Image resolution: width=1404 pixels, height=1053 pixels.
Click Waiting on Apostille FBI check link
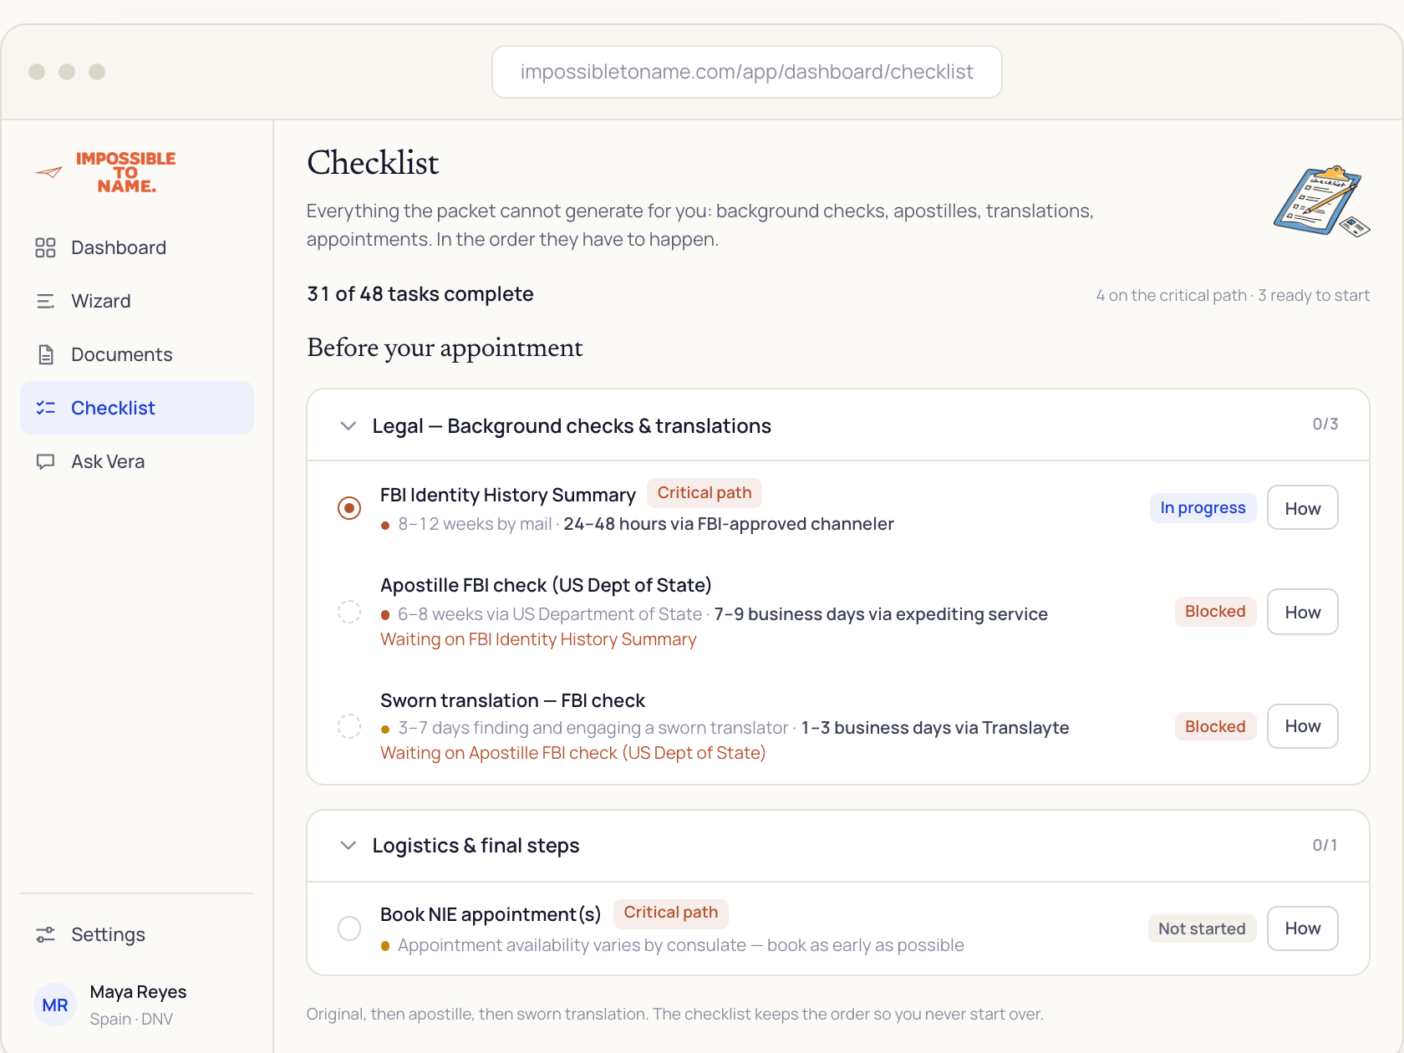point(573,753)
